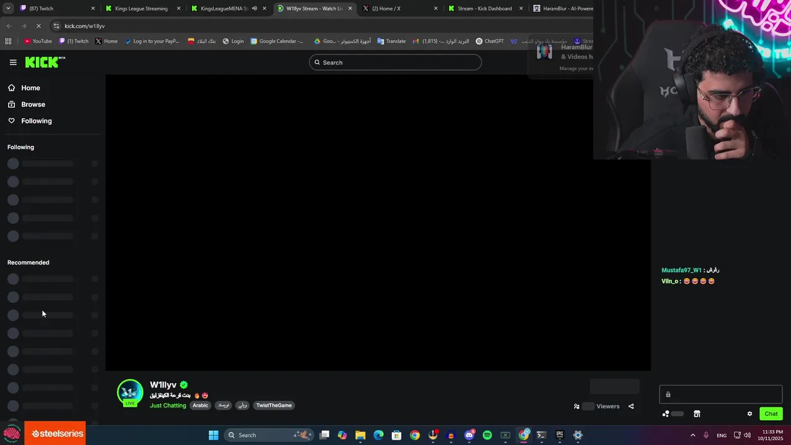Screen dimensions: 791x445
Task: Open the apps grid in bookmarks bar
Action: 8,41
